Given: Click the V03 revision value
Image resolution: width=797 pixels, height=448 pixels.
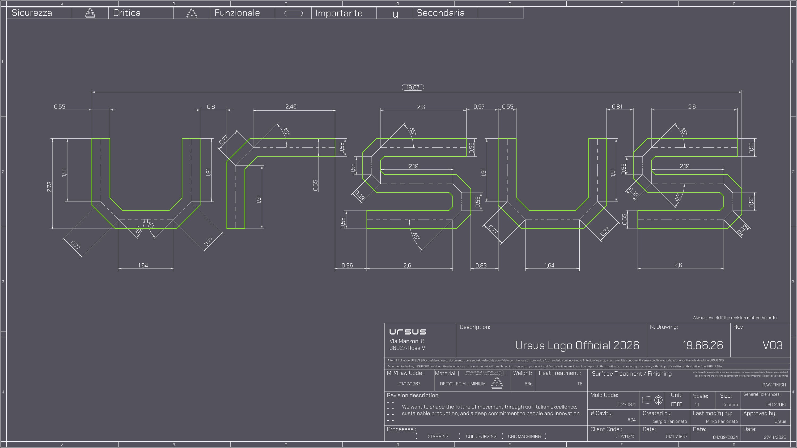Looking at the screenshot, I should 772,345.
